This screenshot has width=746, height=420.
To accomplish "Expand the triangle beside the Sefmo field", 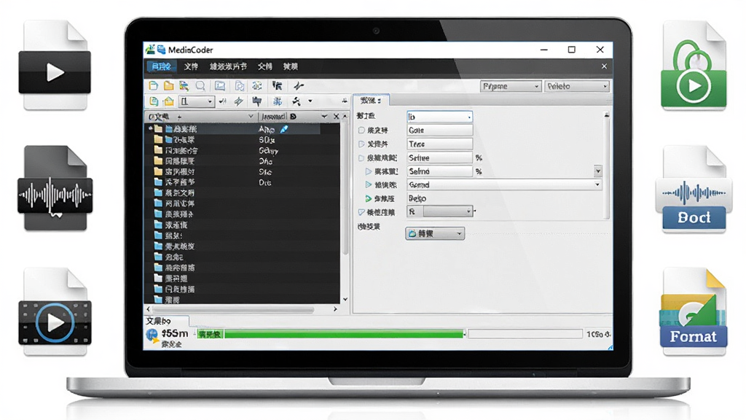I will [x=369, y=171].
